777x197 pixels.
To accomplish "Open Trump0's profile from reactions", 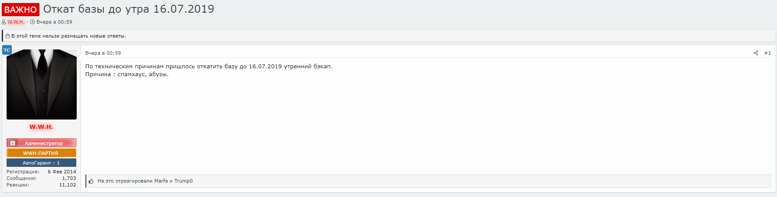I will (183, 181).
